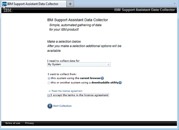The height and width of the screenshot is (130, 179).
Task: Click the IBM favicon on the browser tab
Action: click(4, 4)
